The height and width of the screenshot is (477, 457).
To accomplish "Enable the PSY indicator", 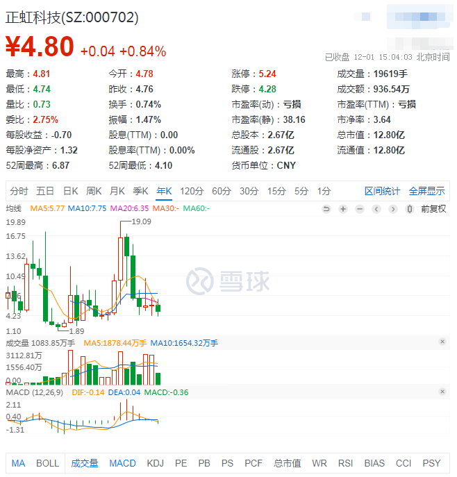I will 433,465.
